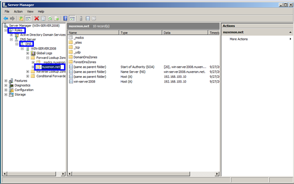Click 192.168.100.10 in the win-server2008 row
Image resolution: width=294 pixels, height=184 pixels.
tap(175, 82)
